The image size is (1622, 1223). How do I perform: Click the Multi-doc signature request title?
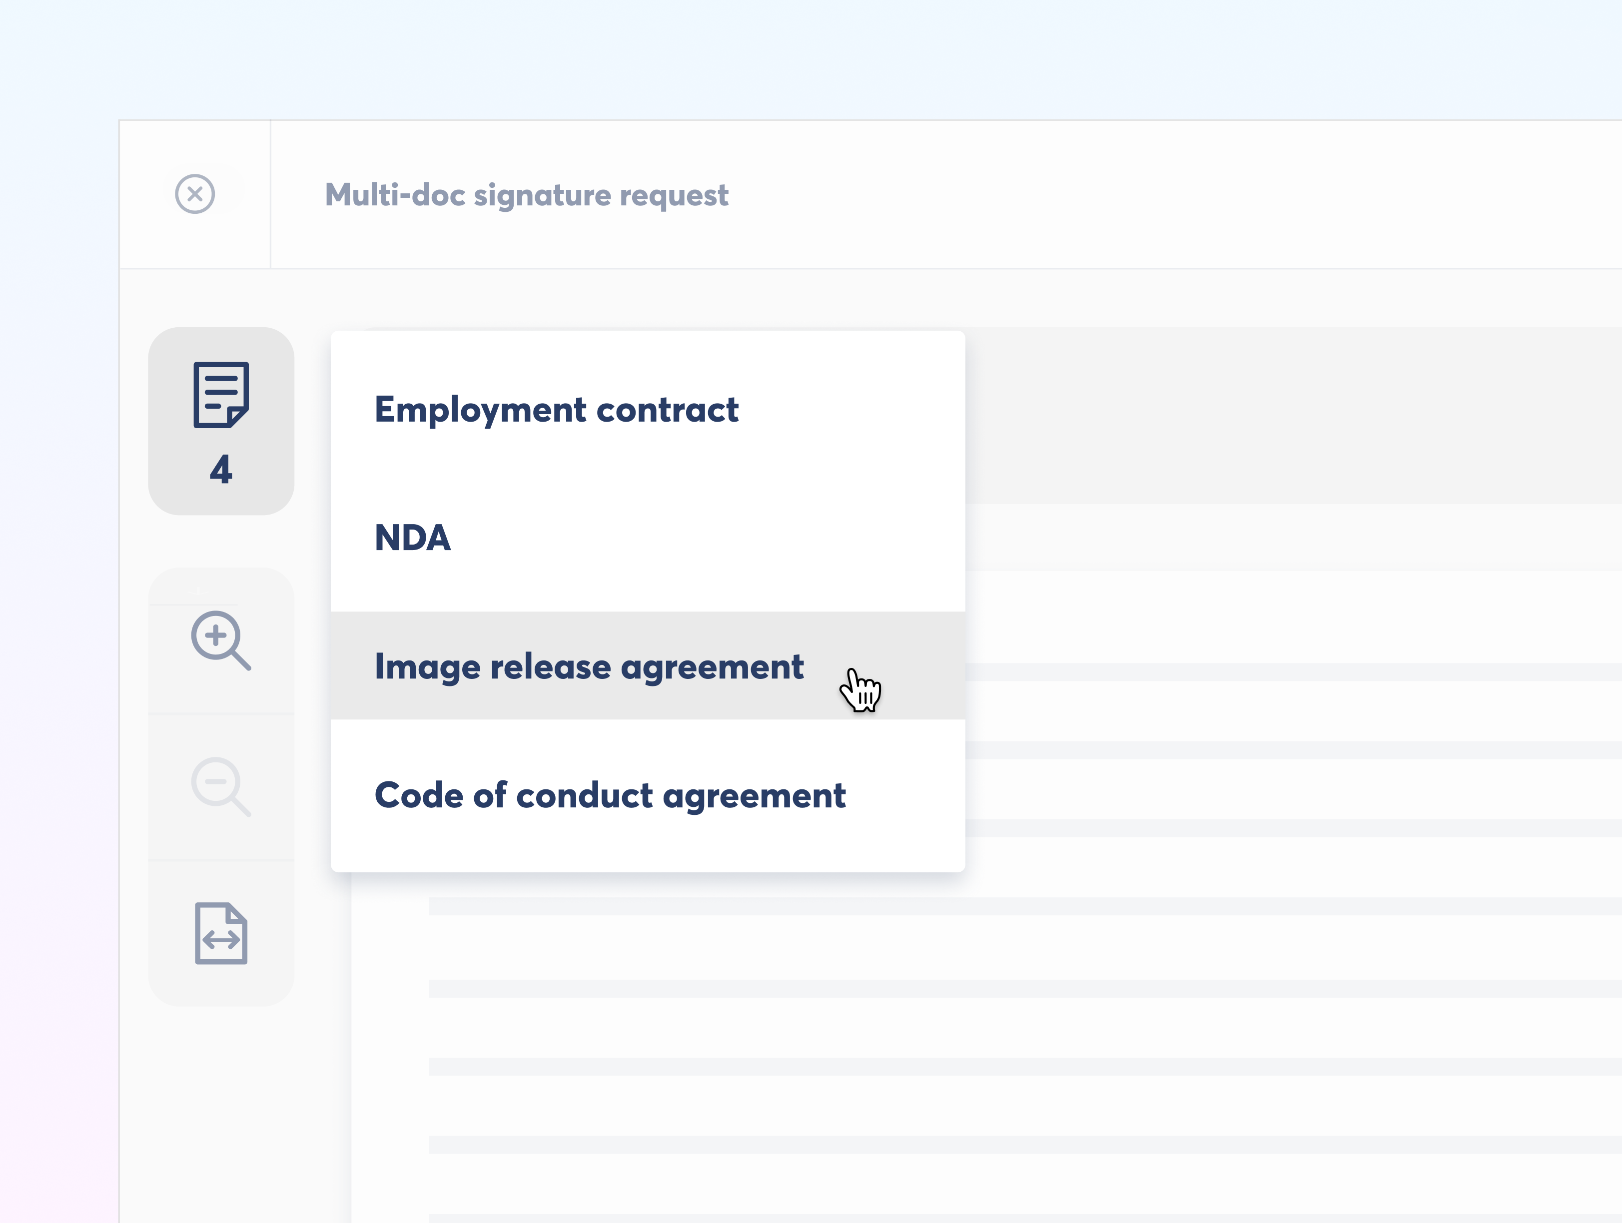[527, 195]
